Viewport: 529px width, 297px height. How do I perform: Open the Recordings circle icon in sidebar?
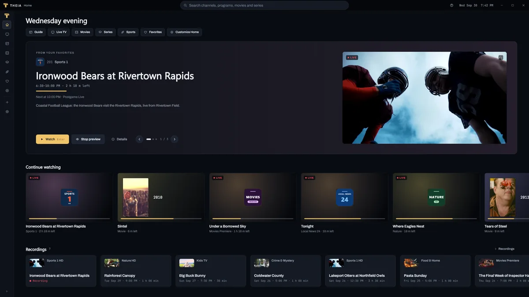coord(7,90)
